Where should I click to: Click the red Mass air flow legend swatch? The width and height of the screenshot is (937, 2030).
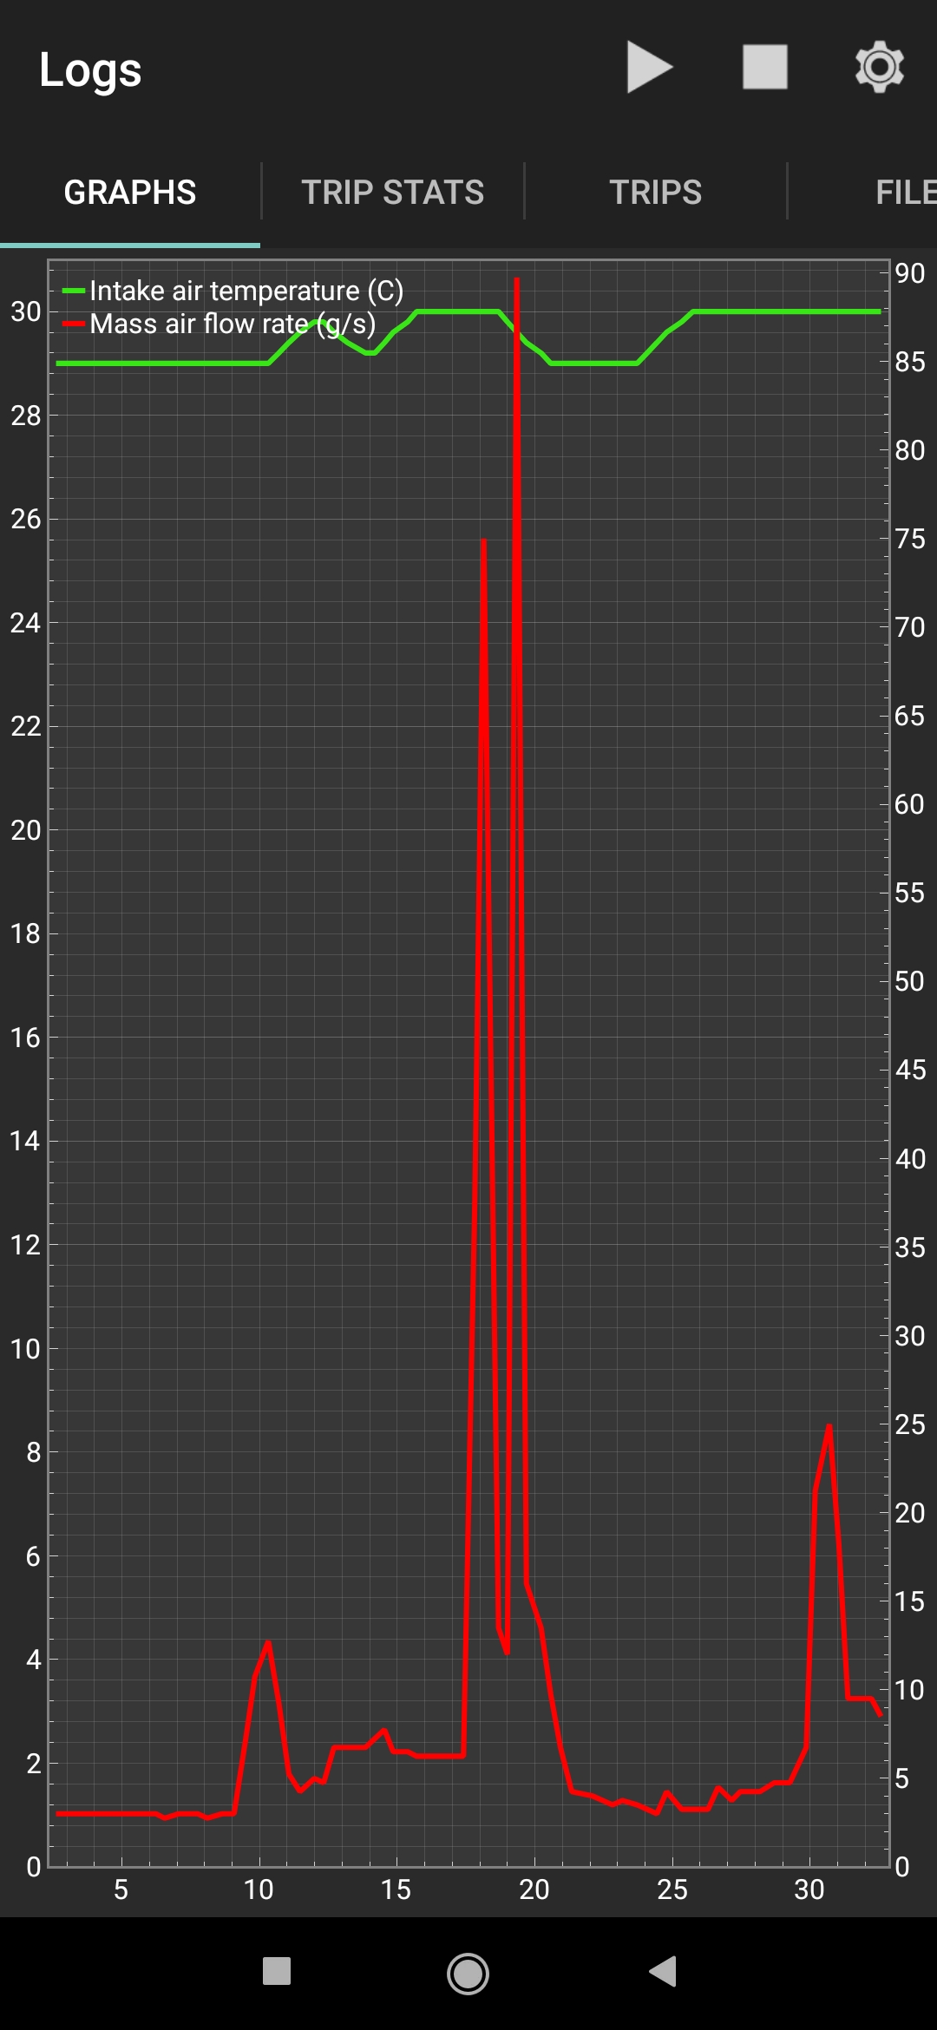(x=74, y=324)
